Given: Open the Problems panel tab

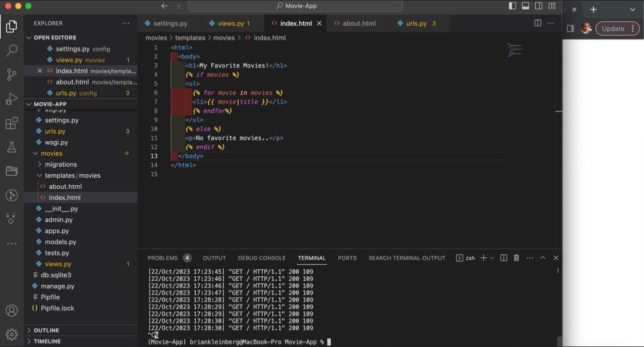Looking at the screenshot, I should [169, 258].
